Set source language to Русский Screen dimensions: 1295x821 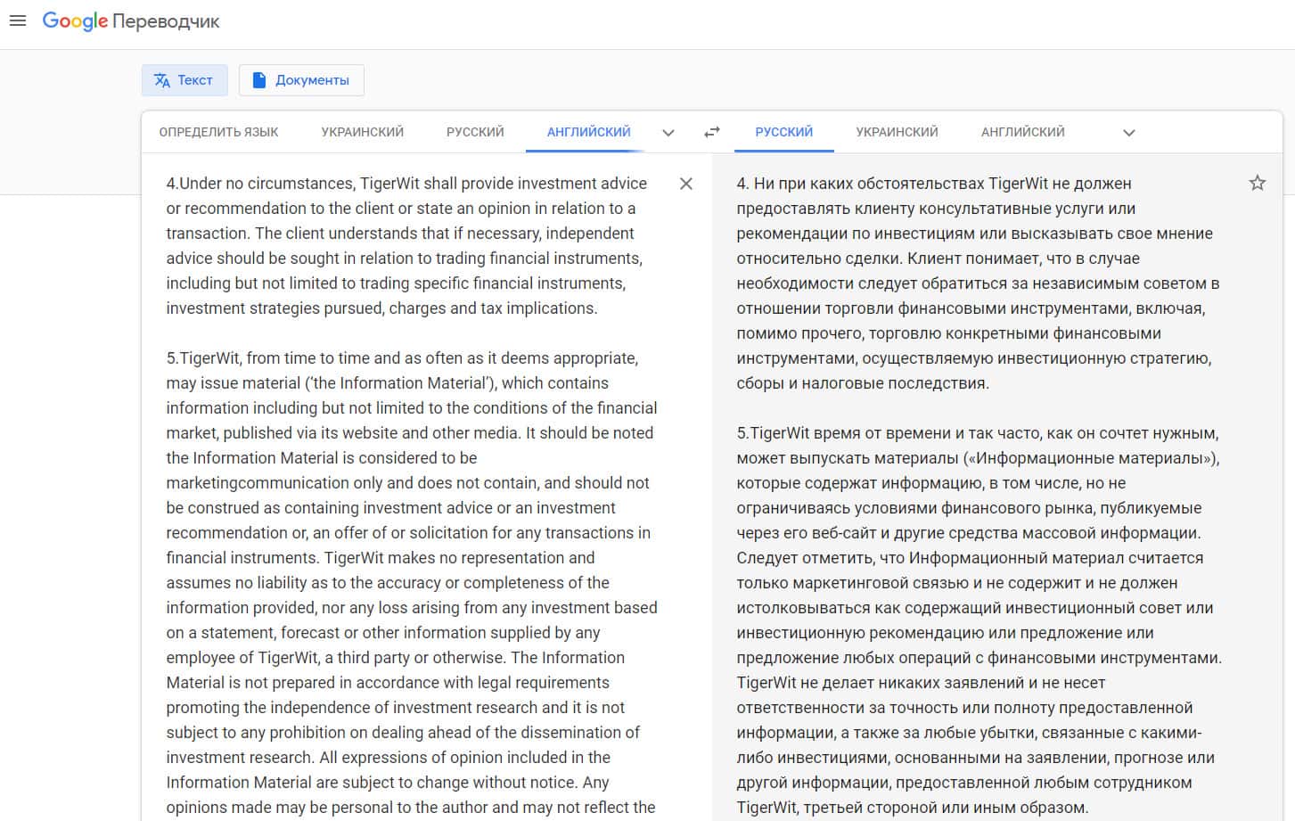click(x=475, y=132)
